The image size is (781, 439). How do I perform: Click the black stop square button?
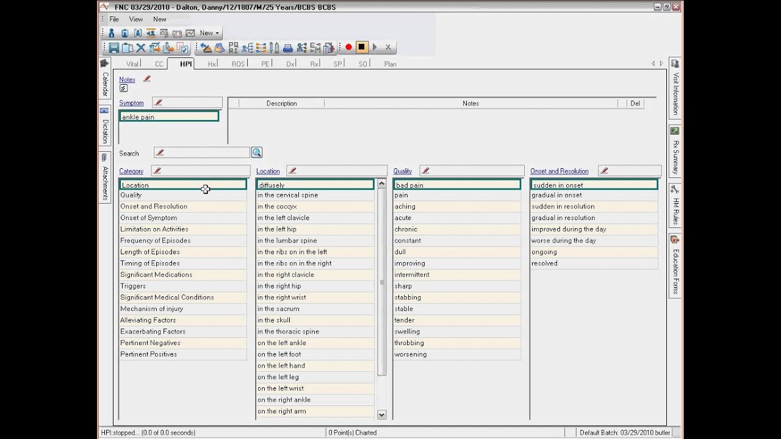pos(362,47)
